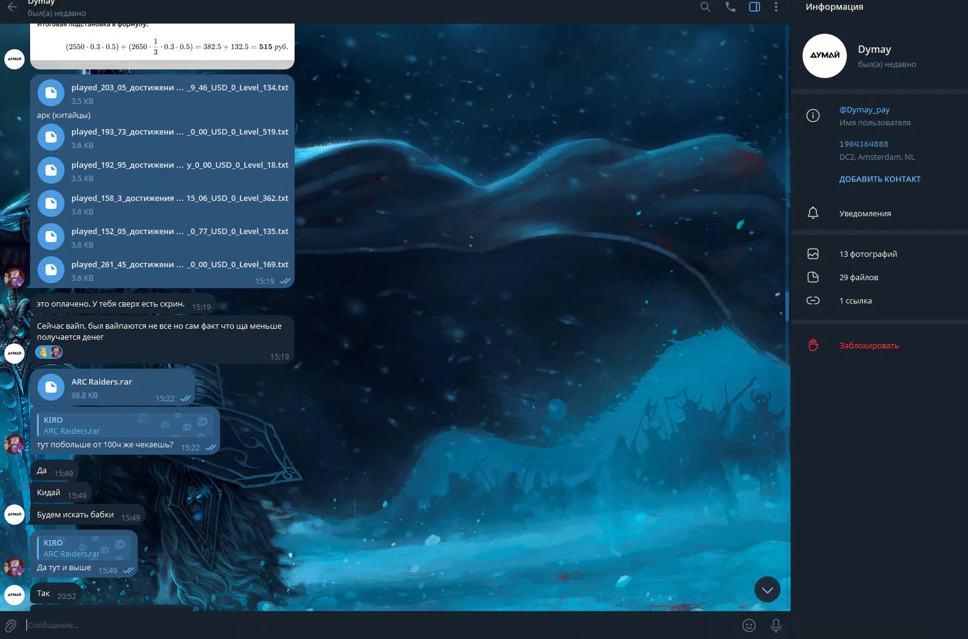Screen dimensions: 968x639
Task: Open the 29 files shared list
Action: point(859,277)
